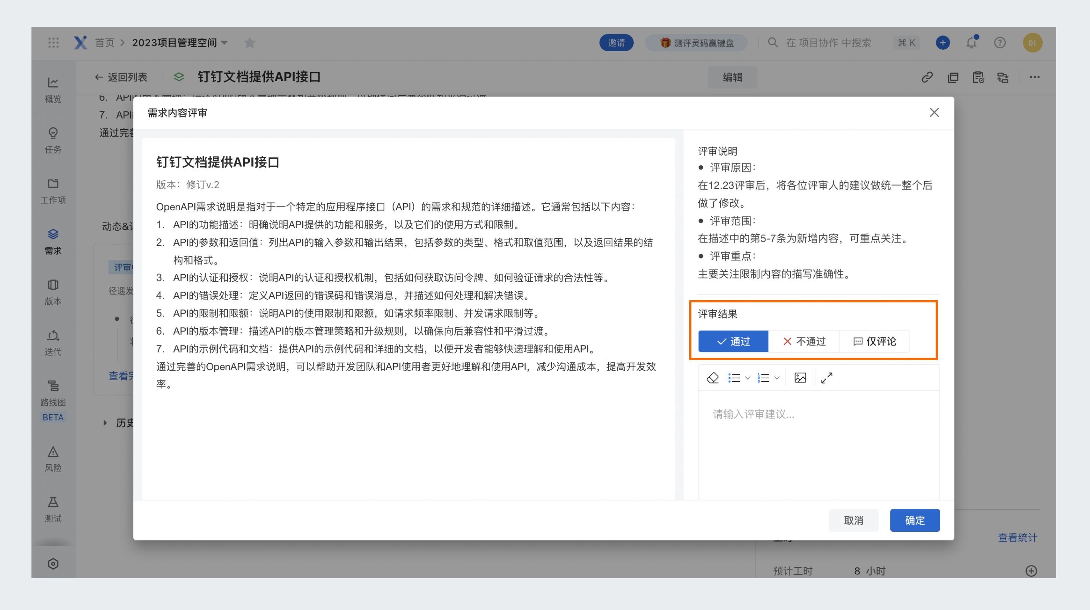Click the 邀请 invite button
Screen dimensions: 1090x610
tap(617, 43)
